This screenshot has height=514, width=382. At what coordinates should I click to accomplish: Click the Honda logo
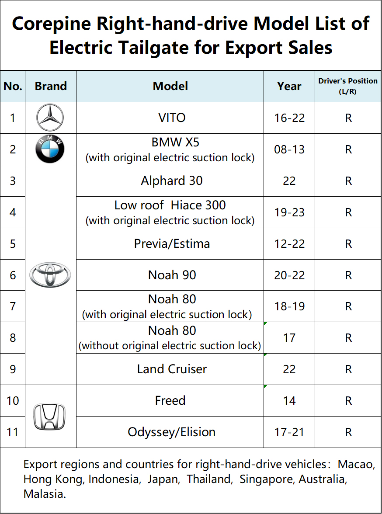(x=50, y=416)
